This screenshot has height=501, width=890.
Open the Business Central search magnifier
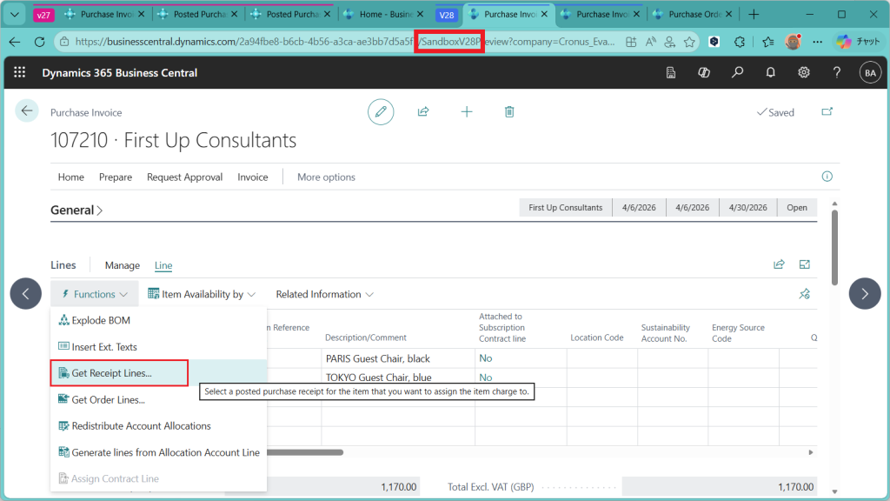click(x=737, y=72)
